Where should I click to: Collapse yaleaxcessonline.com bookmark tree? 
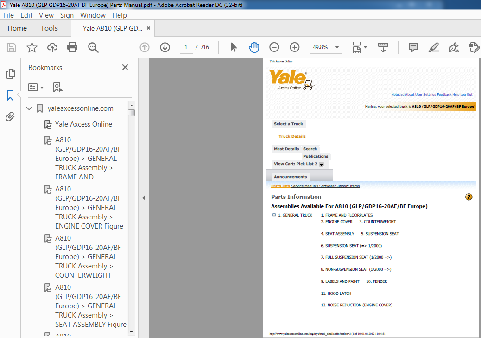29,108
